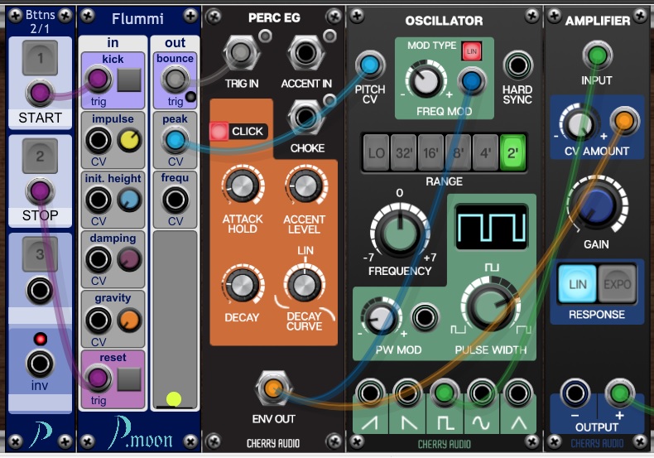Click the amplifier INPUT jack
This screenshot has height=458, width=654.
pyautogui.click(x=596, y=55)
